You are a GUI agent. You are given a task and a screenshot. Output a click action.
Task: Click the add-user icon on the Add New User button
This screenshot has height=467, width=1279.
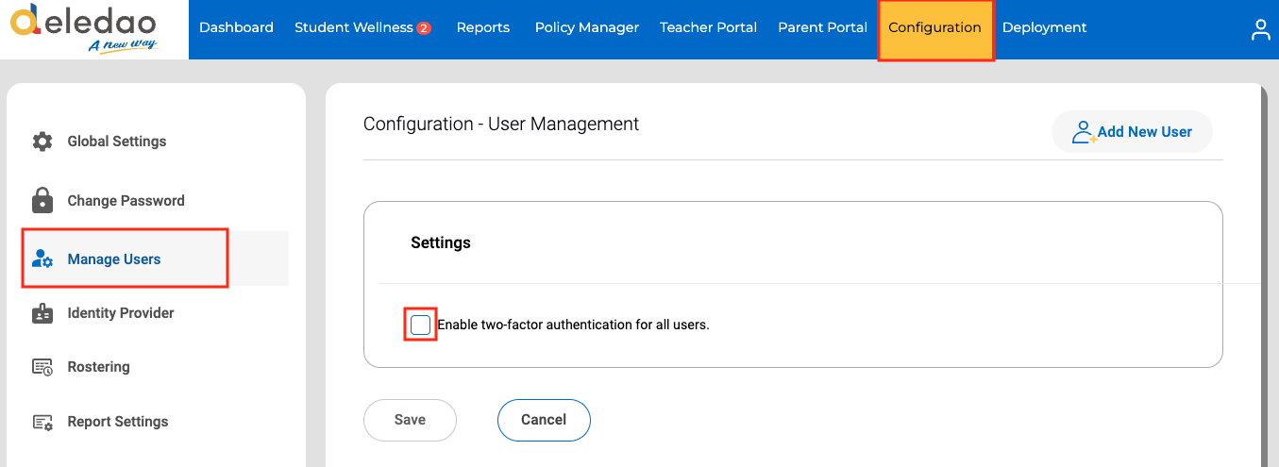(1084, 132)
